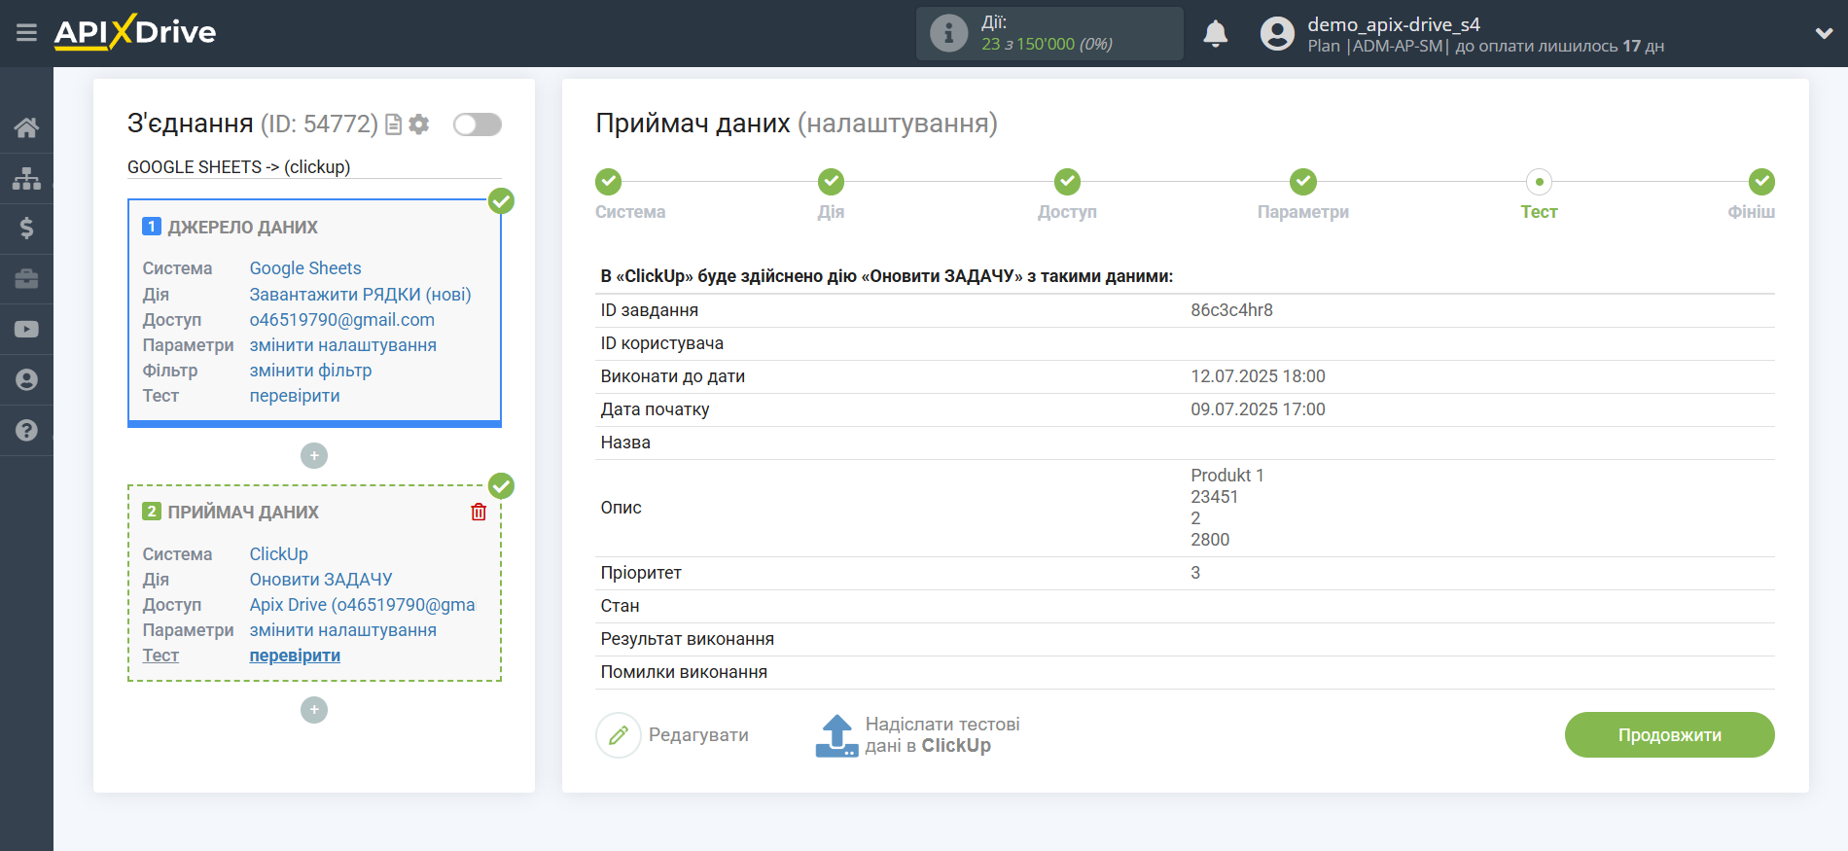Click the pencil edit icon
Screen dimensions: 1848x851
pyautogui.click(x=619, y=735)
